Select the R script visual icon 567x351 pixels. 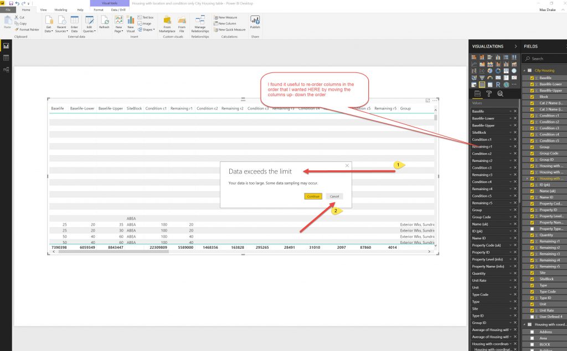point(499,85)
